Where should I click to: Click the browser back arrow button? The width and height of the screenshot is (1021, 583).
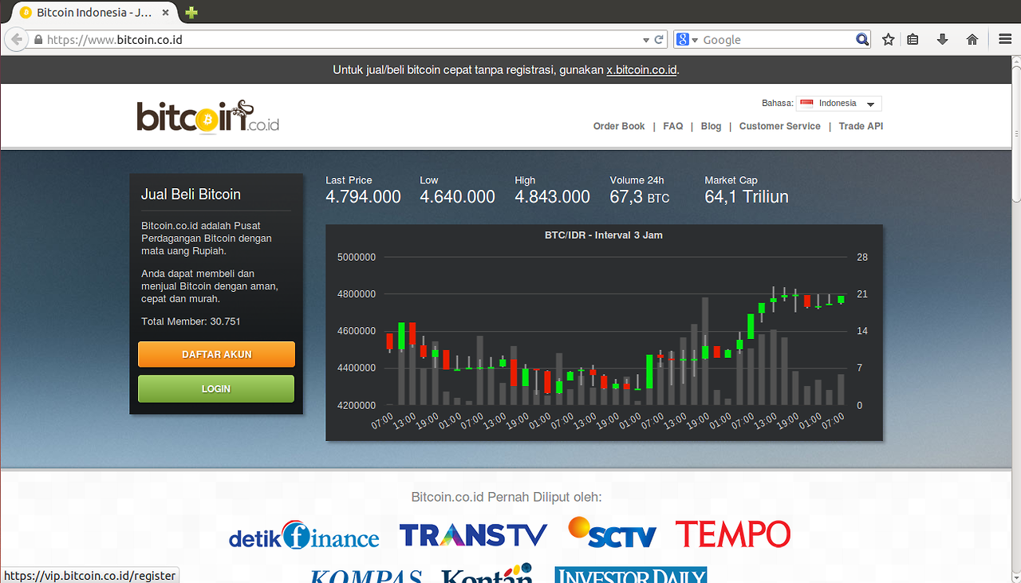point(16,39)
